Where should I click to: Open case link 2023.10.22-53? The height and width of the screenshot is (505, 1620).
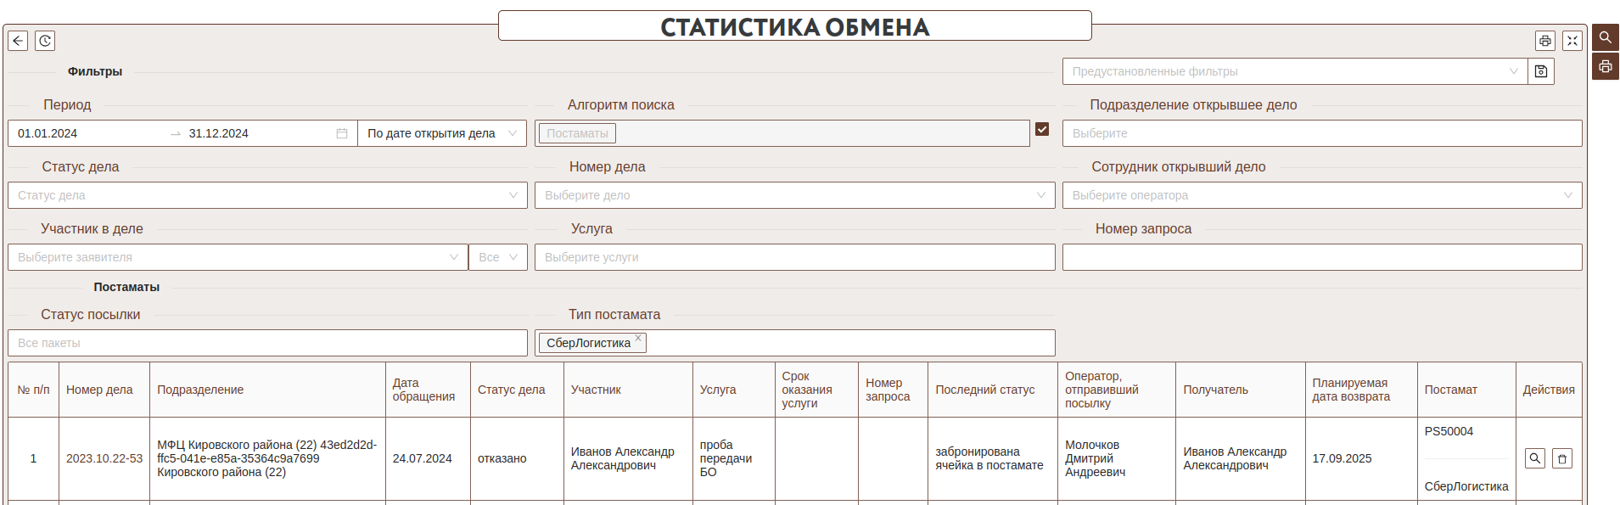click(104, 458)
